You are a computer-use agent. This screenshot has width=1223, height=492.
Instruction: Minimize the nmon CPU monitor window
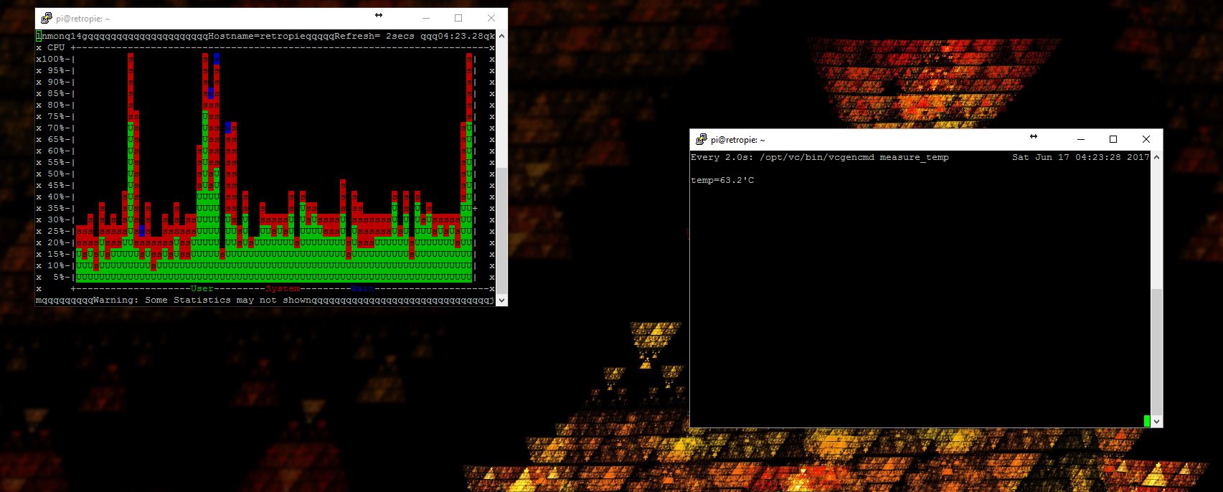425,19
